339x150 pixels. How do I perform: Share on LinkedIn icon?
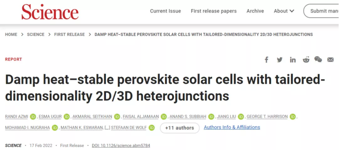coord(293,60)
